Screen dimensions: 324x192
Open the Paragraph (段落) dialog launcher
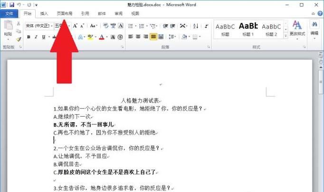[209, 47]
